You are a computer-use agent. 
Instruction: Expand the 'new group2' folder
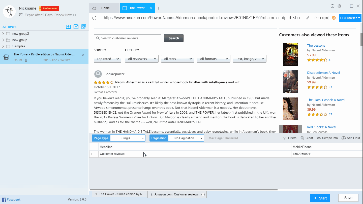3,34
